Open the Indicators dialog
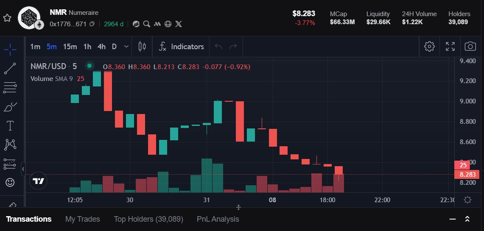Screen dimensions: 484x231 [181, 47]
